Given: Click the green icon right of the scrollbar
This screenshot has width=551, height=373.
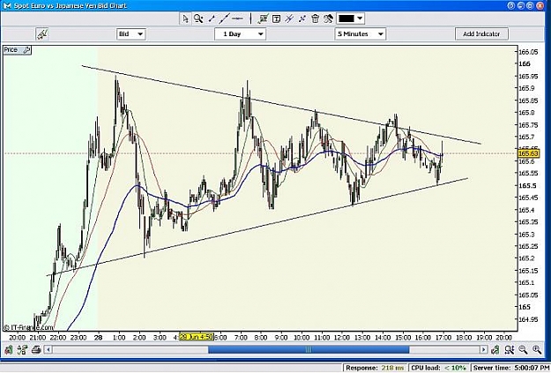Looking at the screenshot, I should (495, 349).
